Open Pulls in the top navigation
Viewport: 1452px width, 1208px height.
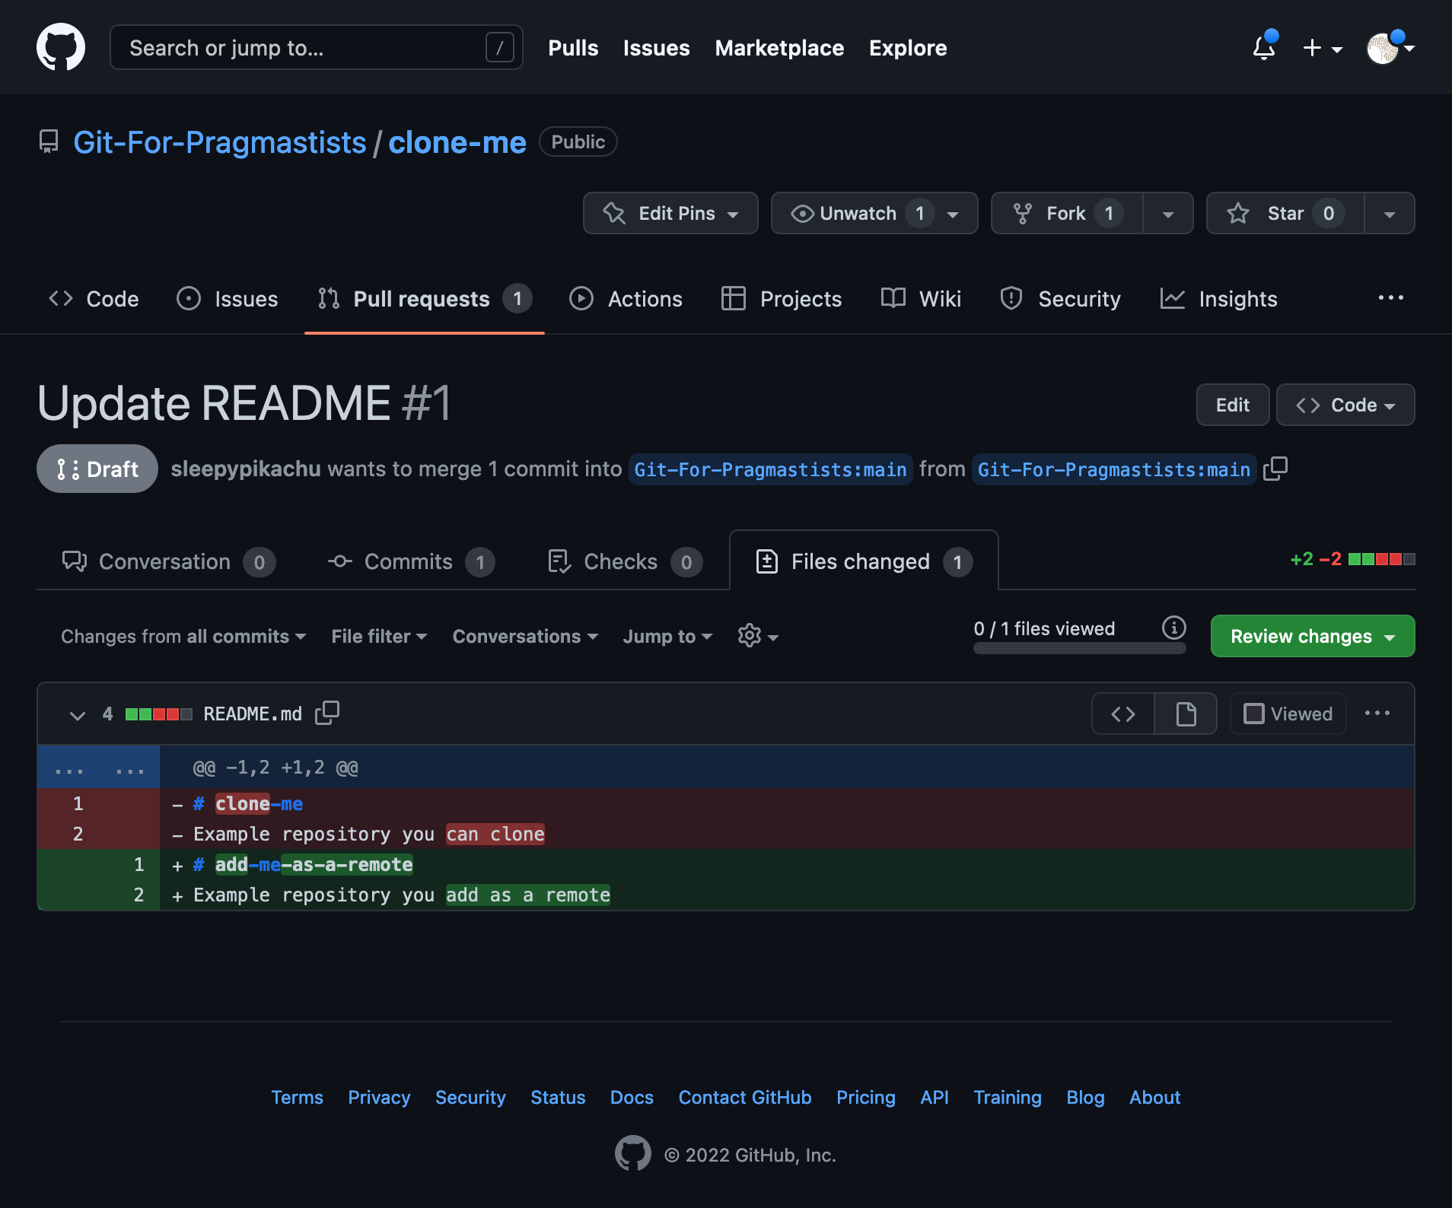point(573,48)
